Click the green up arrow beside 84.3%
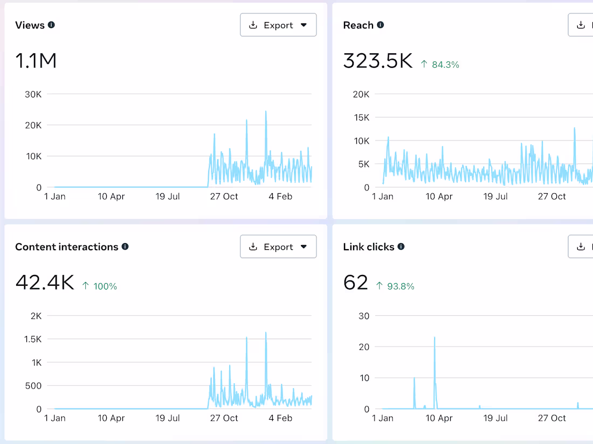593x444 pixels. point(424,64)
